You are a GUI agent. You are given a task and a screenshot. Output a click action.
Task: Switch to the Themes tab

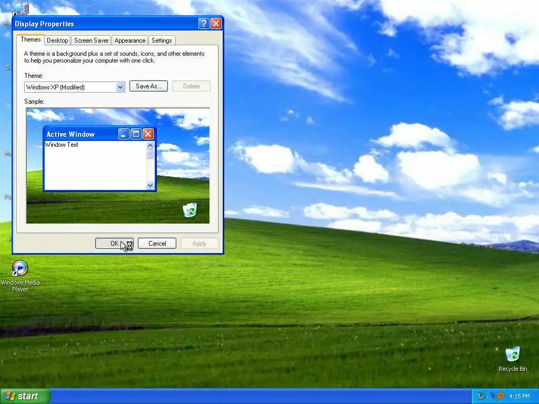coord(31,39)
